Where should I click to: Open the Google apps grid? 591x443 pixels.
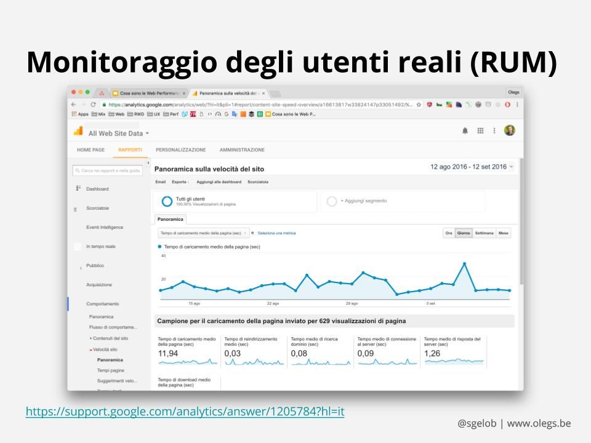480,130
